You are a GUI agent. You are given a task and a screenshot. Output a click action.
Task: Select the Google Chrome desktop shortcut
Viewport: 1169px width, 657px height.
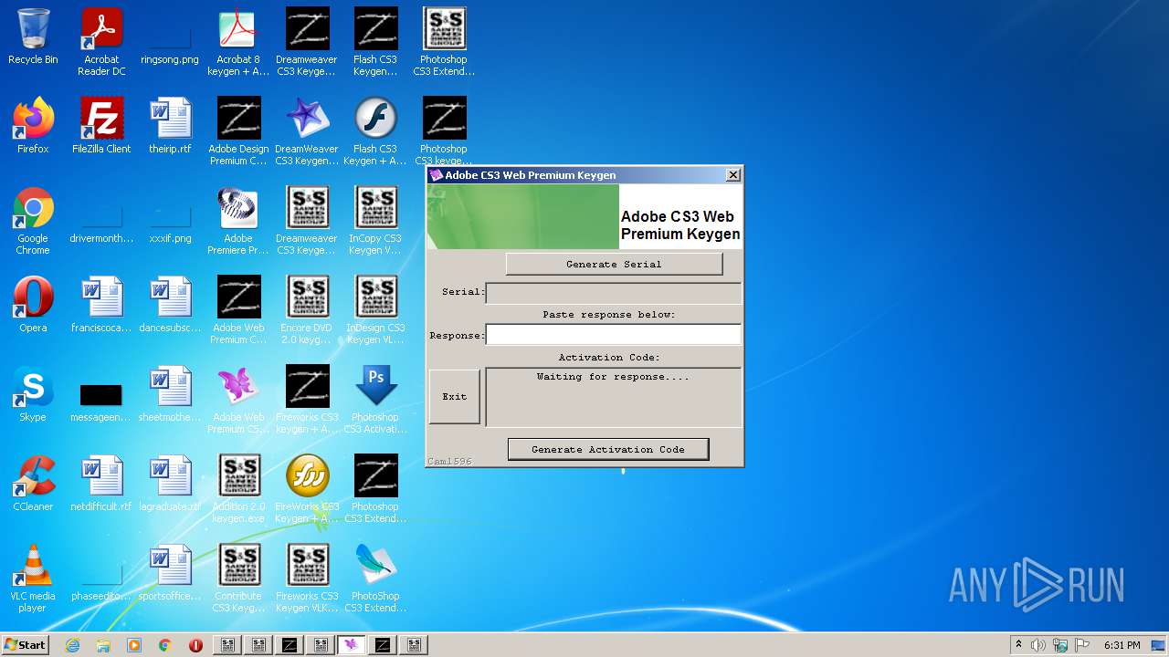(x=33, y=222)
